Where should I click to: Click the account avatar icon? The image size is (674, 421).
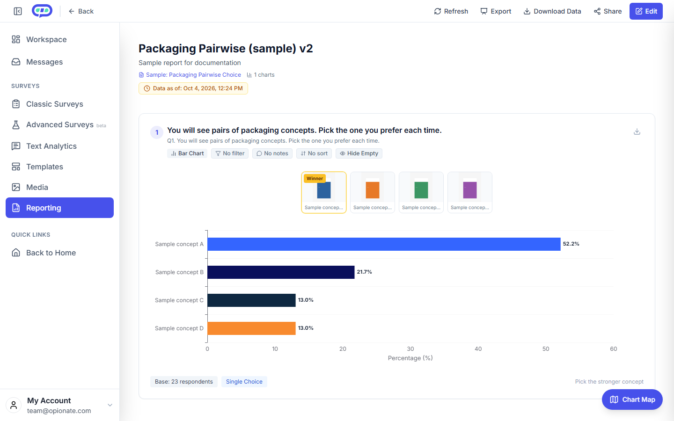(14, 405)
